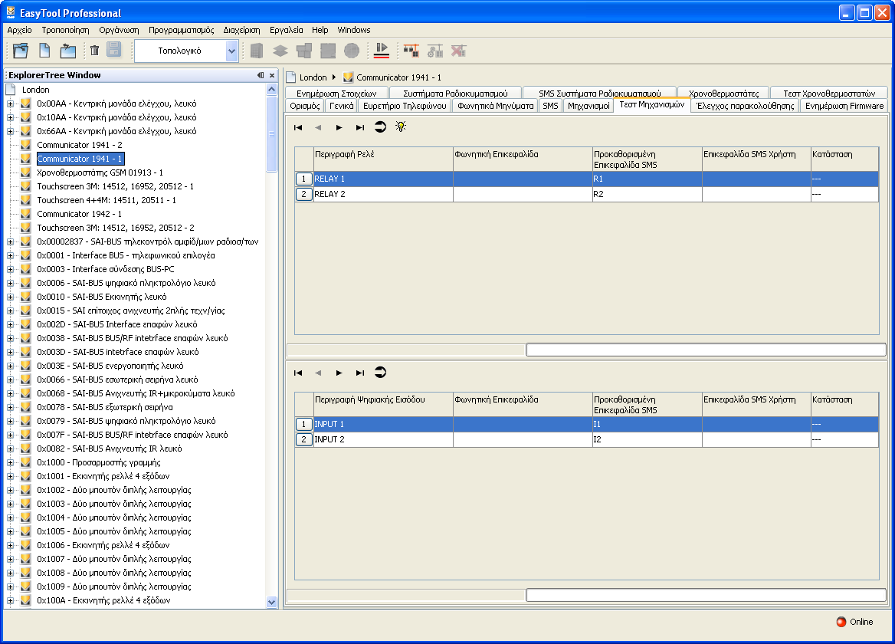
Task: Click the floppy disk save icon
Action: pyautogui.click(x=114, y=51)
